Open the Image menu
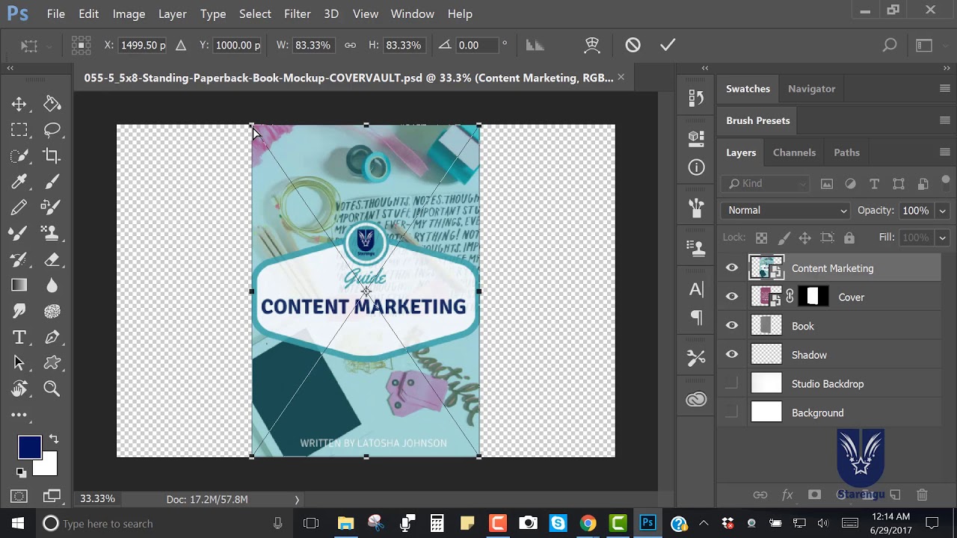Screen dimensions: 957x538 (129, 13)
